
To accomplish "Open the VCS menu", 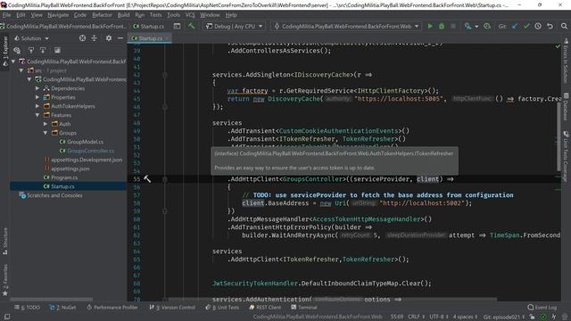I will pyautogui.click(x=190, y=15).
